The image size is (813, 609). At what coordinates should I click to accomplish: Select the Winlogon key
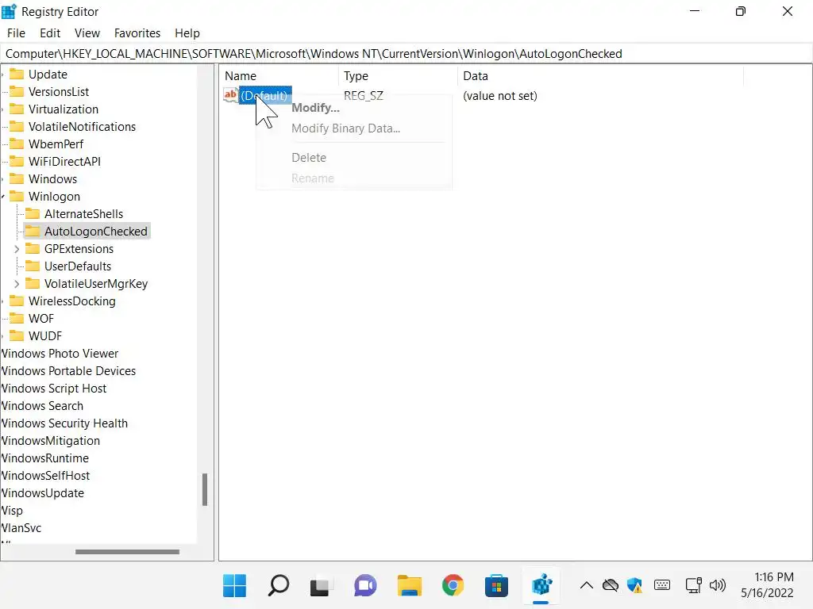55,197
